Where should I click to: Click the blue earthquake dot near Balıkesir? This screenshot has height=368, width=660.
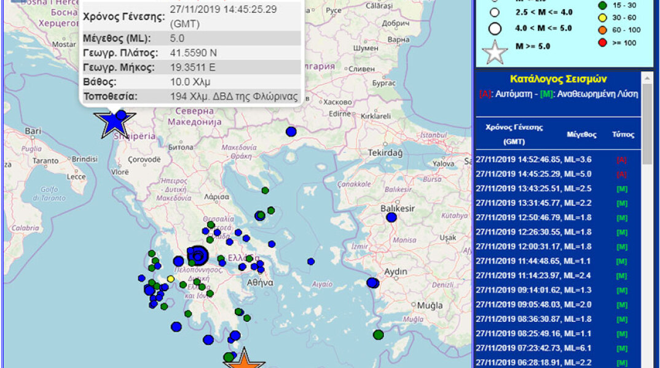pyautogui.click(x=391, y=217)
